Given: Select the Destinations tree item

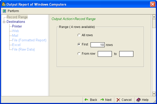Looking at the screenshot, I should 16,22.
